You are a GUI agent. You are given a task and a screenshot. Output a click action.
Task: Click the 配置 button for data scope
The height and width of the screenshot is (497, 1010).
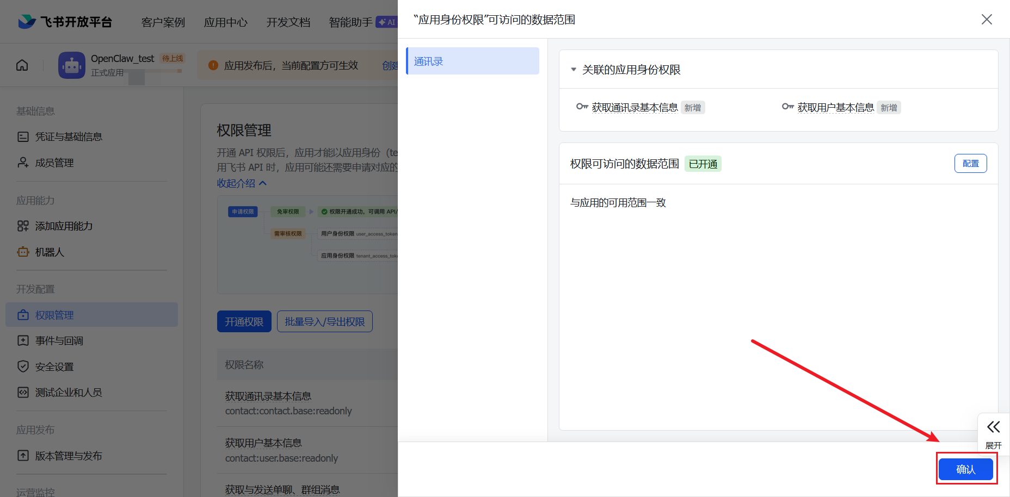(x=970, y=163)
